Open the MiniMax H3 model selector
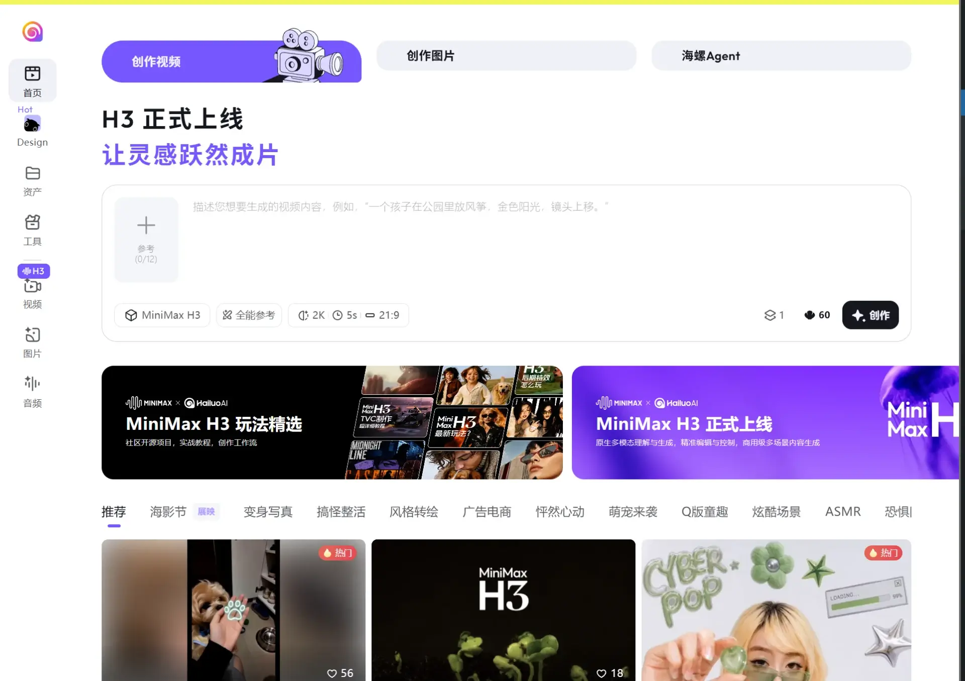965x681 pixels. (x=162, y=315)
